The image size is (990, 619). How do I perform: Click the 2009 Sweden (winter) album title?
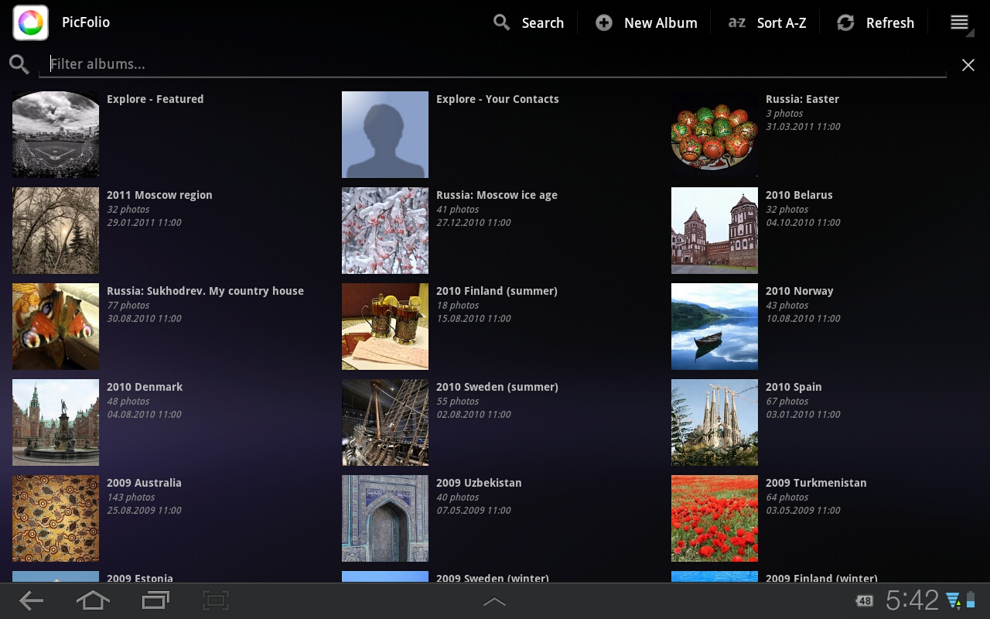tap(493, 578)
